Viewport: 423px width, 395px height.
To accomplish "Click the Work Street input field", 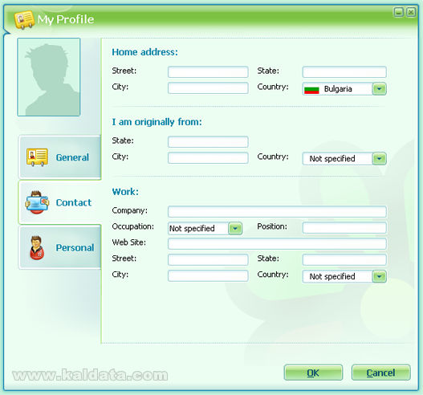I will coord(208,259).
